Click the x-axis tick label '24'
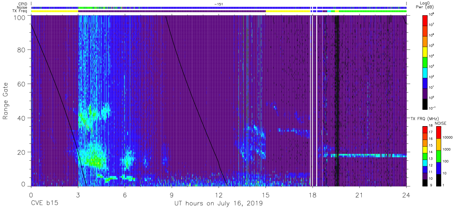457x211 pixels. pos(406,195)
